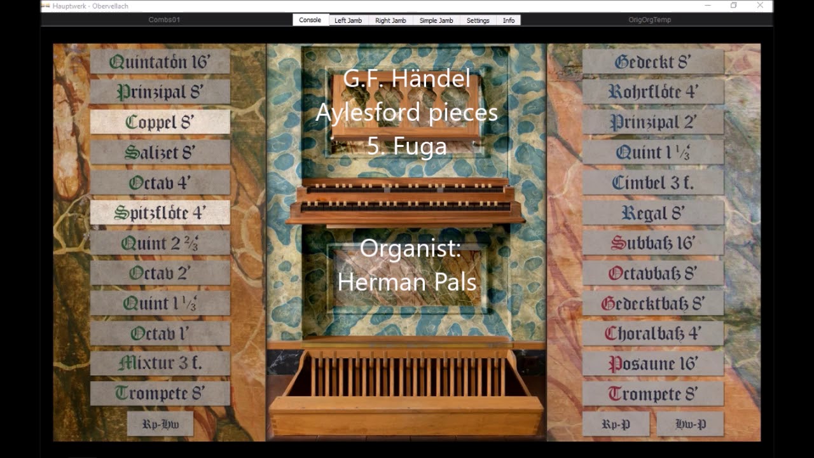Viewport: 814px width, 458px height.
Task: Switch to the Console tab
Action: [310, 20]
